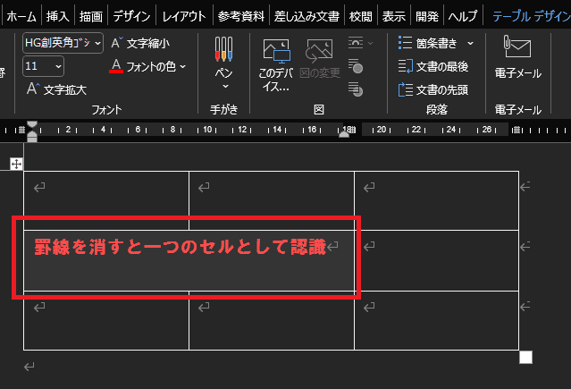Expand the 箇条書き bullet list dropdown
571x389 pixels.
pyautogui.click(x=470, y=43)
